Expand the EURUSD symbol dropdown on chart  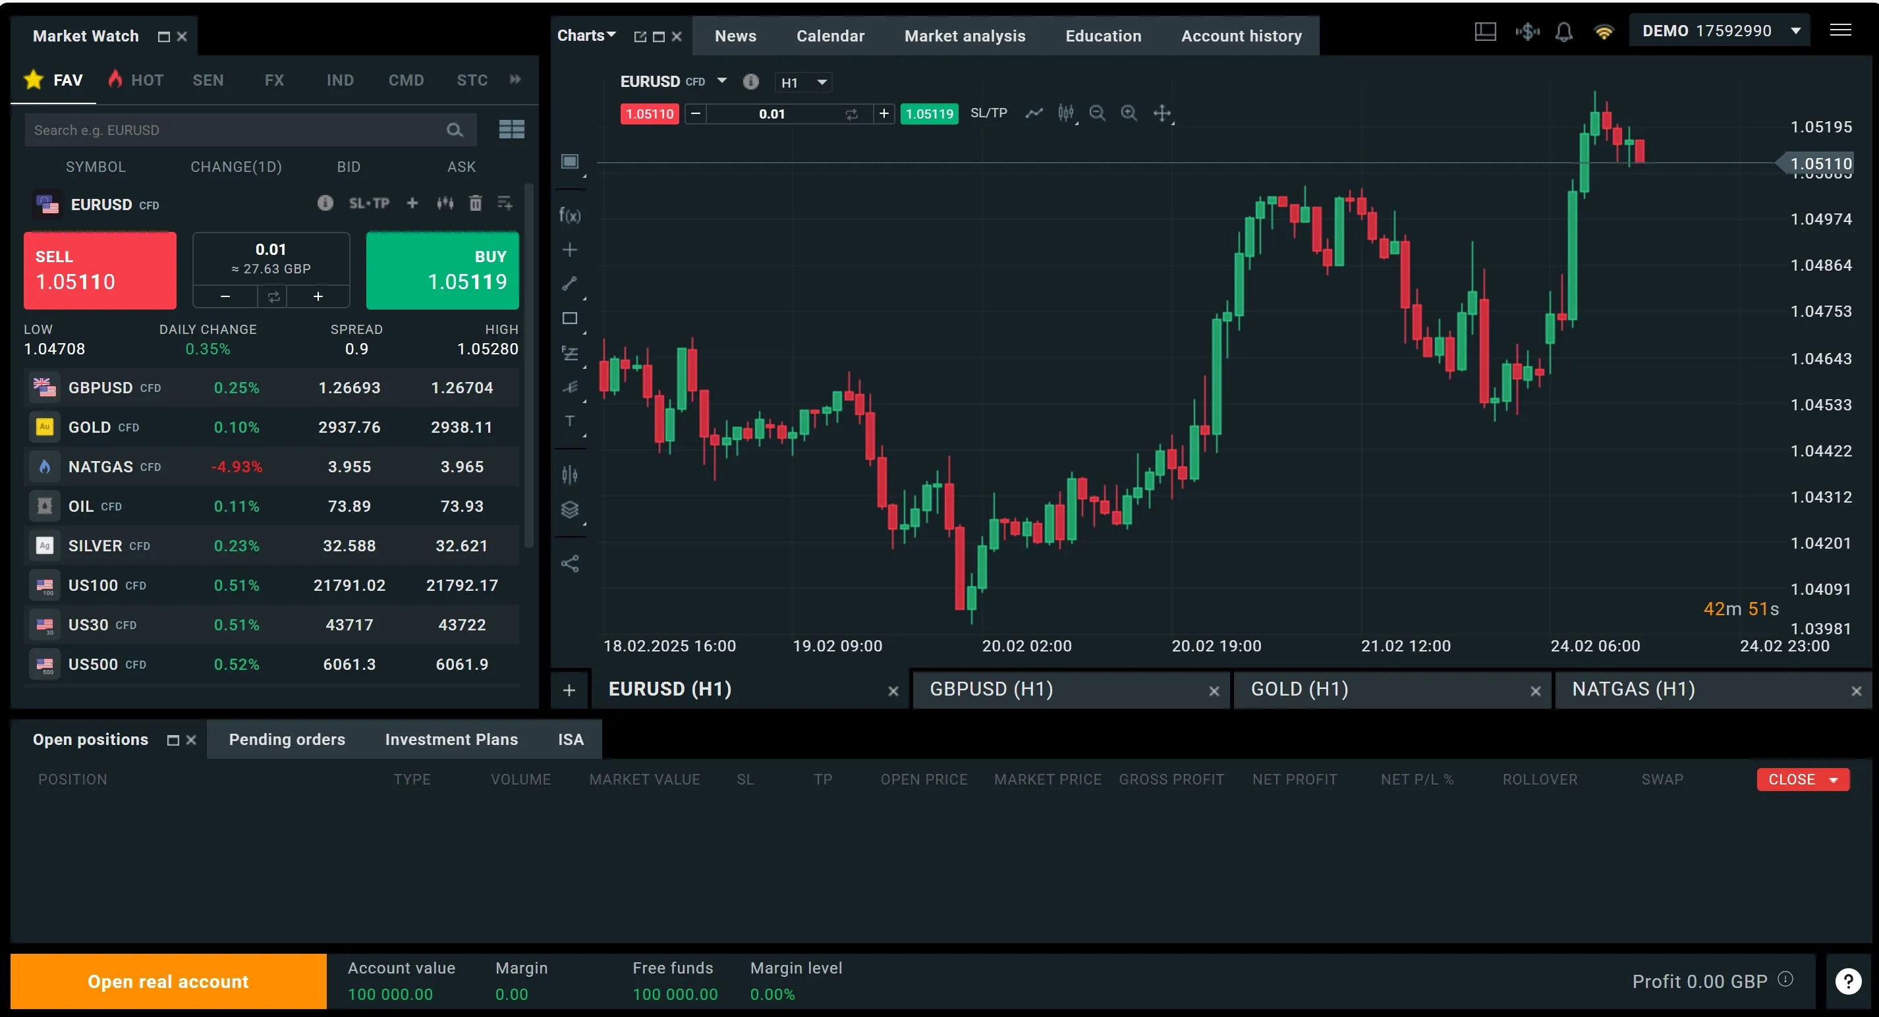point(721,81)
